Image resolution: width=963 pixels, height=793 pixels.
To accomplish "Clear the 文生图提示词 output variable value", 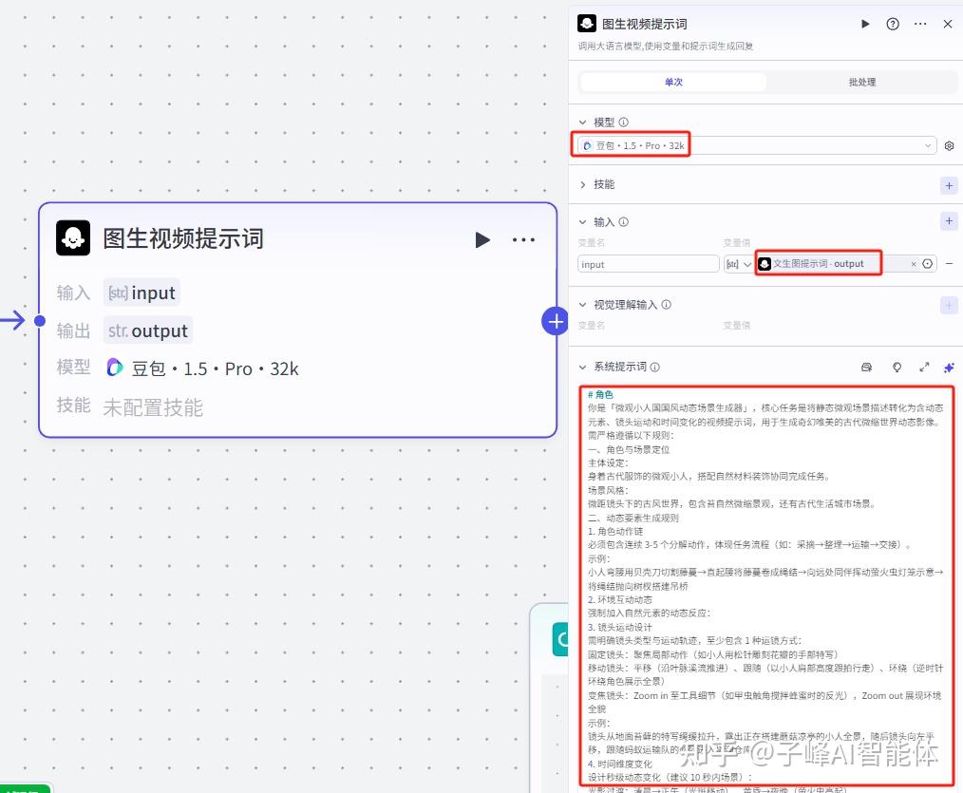I will [x=914, y=264].
